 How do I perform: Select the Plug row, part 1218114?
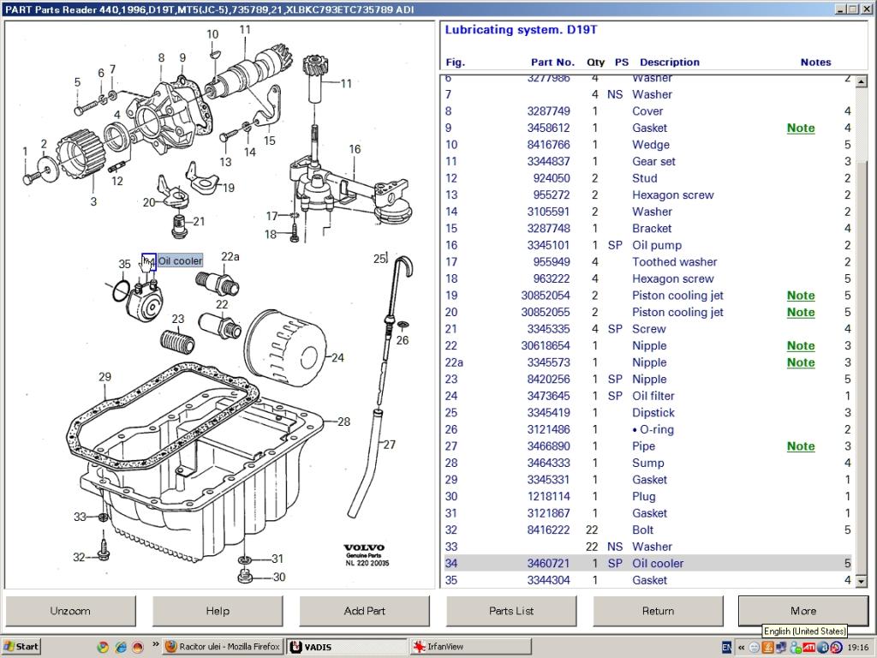point(647,496)
